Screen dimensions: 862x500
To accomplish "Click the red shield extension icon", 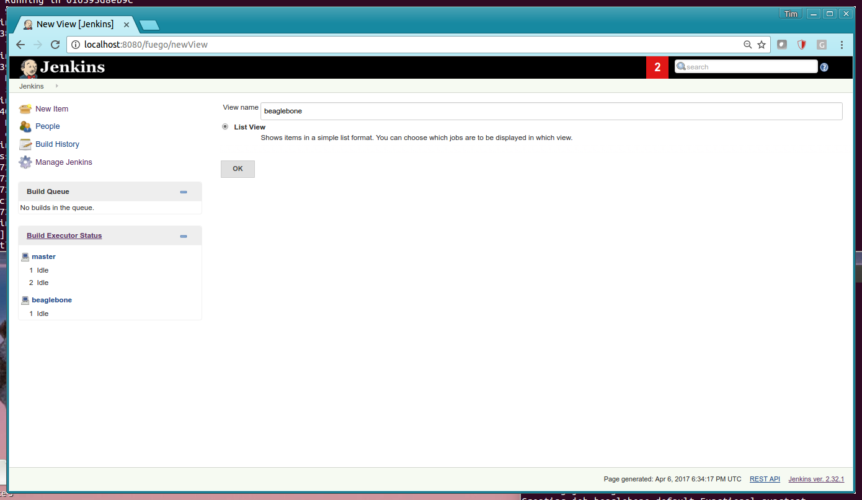I will tap(802, 45).
